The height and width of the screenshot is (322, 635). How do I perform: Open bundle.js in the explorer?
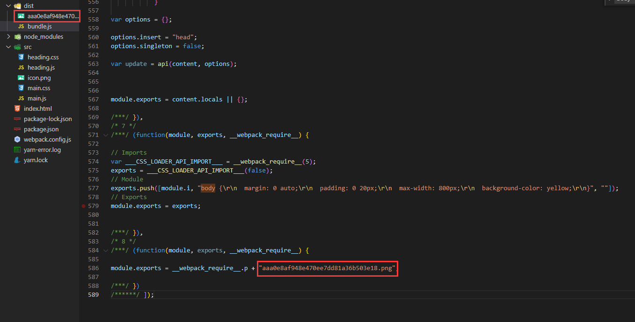[x=40, y=26]
